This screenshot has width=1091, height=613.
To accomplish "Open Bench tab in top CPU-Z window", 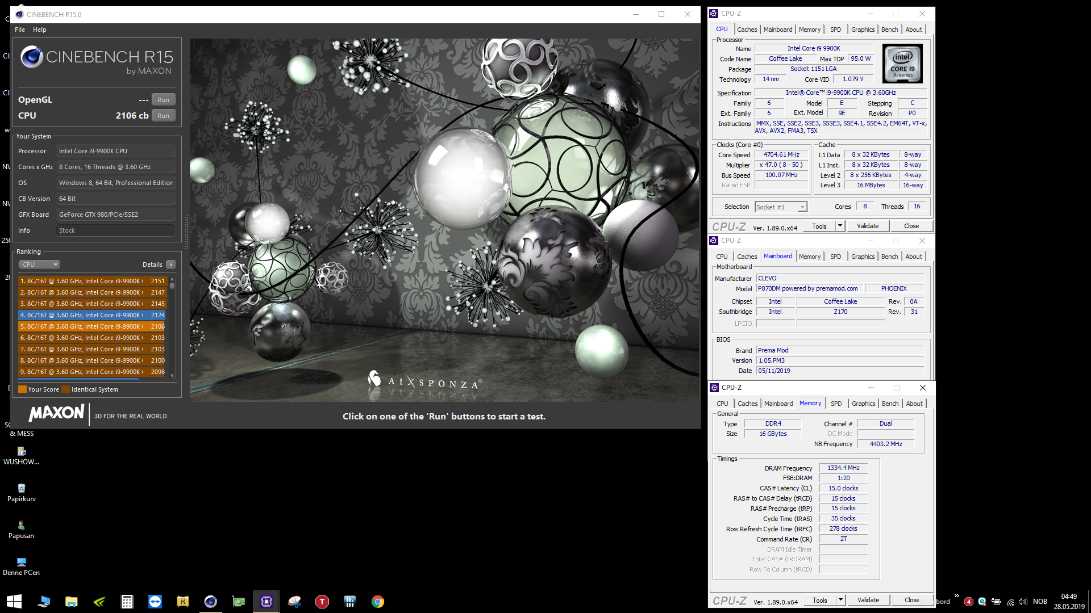I will [x=889, y=30].
